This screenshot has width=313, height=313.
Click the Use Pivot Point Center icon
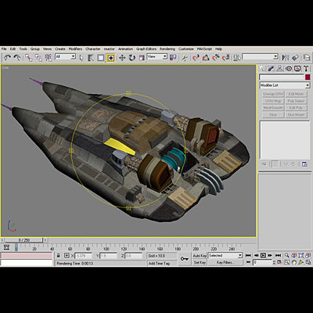pos(173,58)
